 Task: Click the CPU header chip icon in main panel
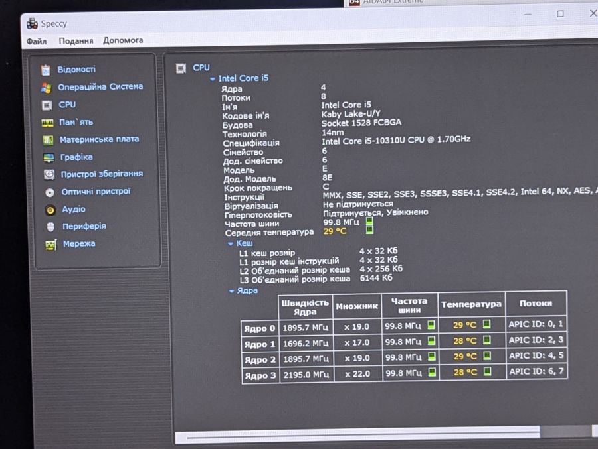181,68
